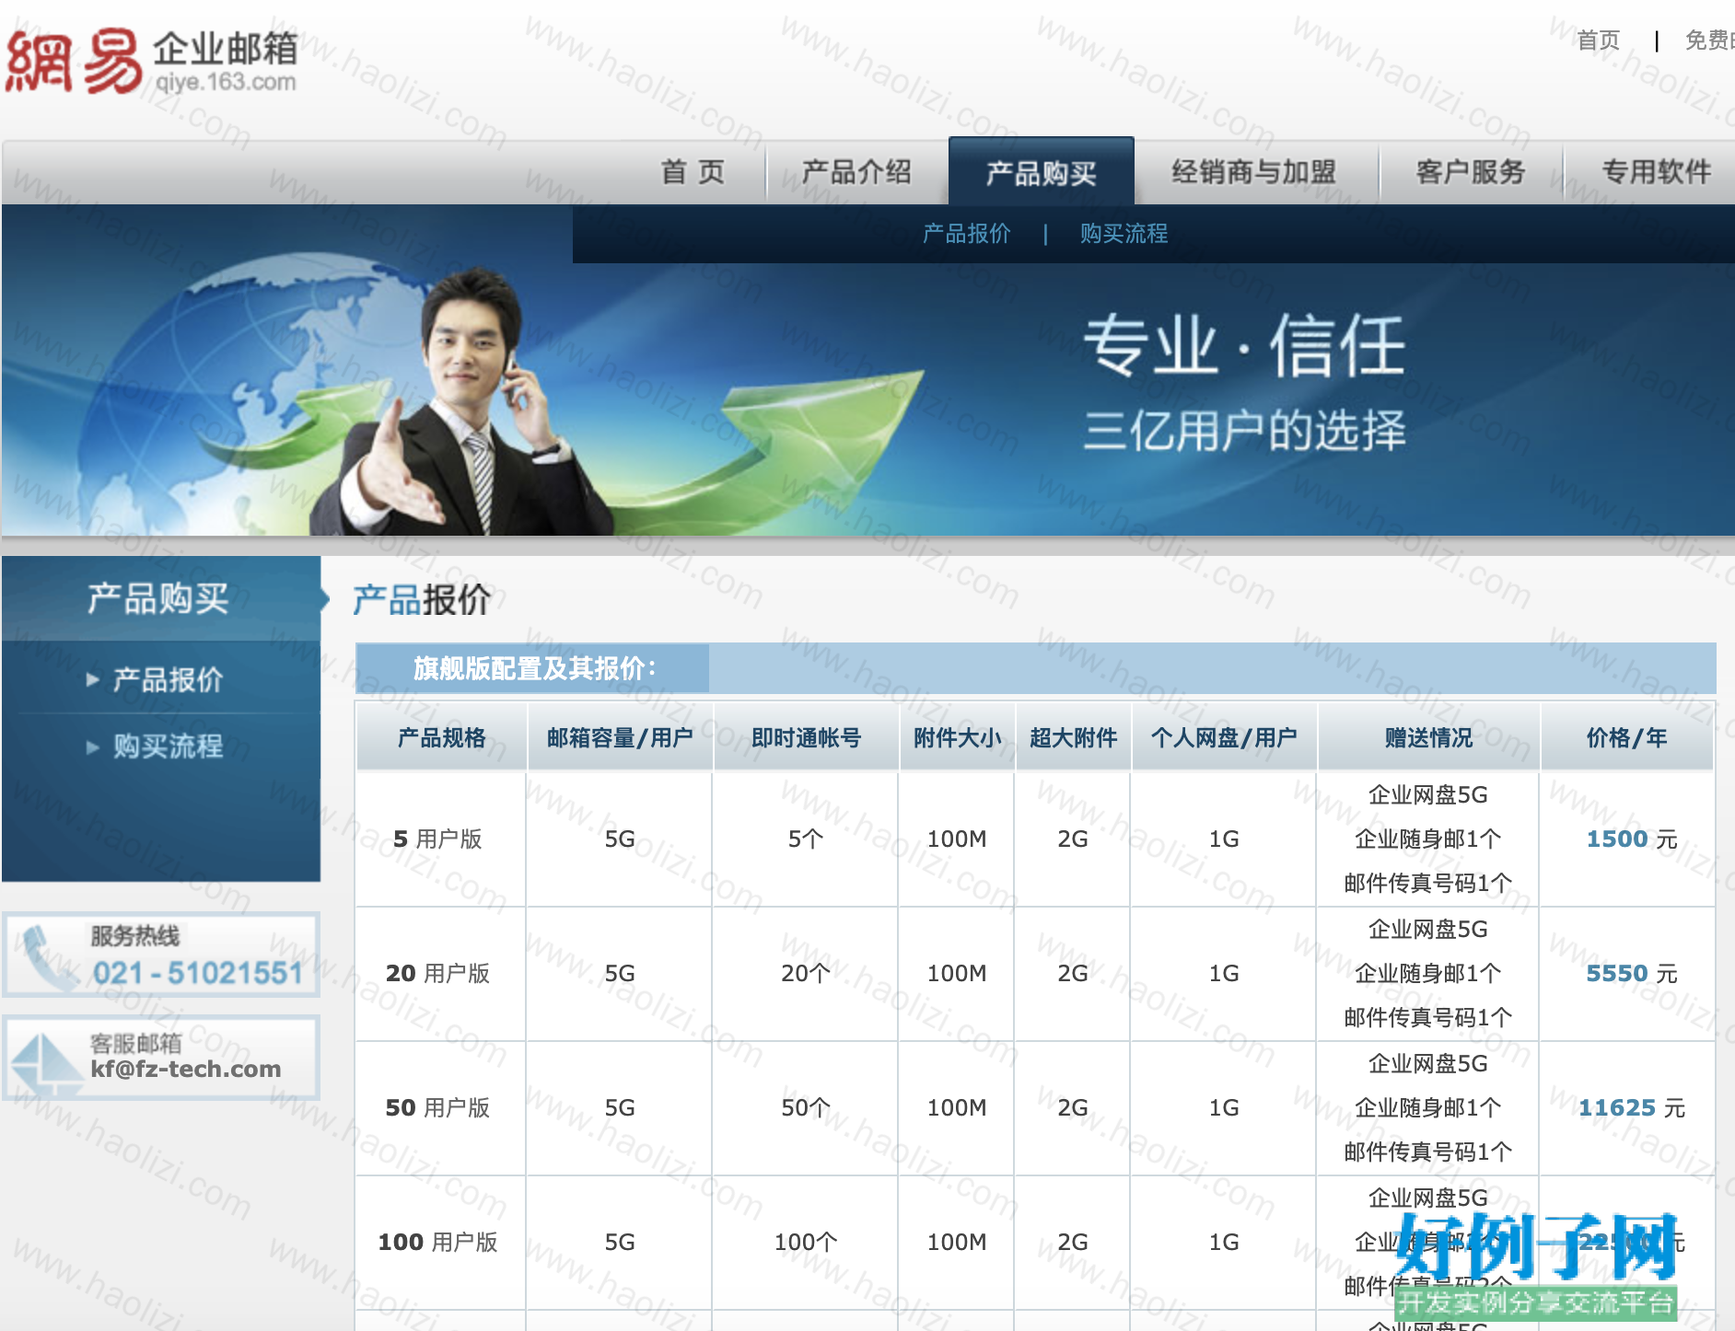Click the 5个 cell in 5 用户版 row
The height and width of the screenshot is (1331, 1735).
[x=806, y=839]
